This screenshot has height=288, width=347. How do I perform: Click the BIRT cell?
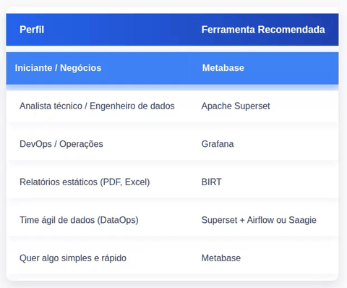click(211, 182)
